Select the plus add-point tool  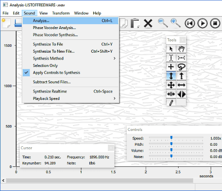point(171,67)
